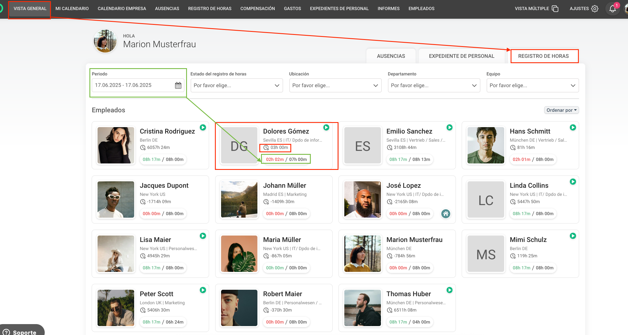The width and height of the screenshot is (628, 335).
Task: Click the Periodo date range field
Action: (x=138, y=85)
